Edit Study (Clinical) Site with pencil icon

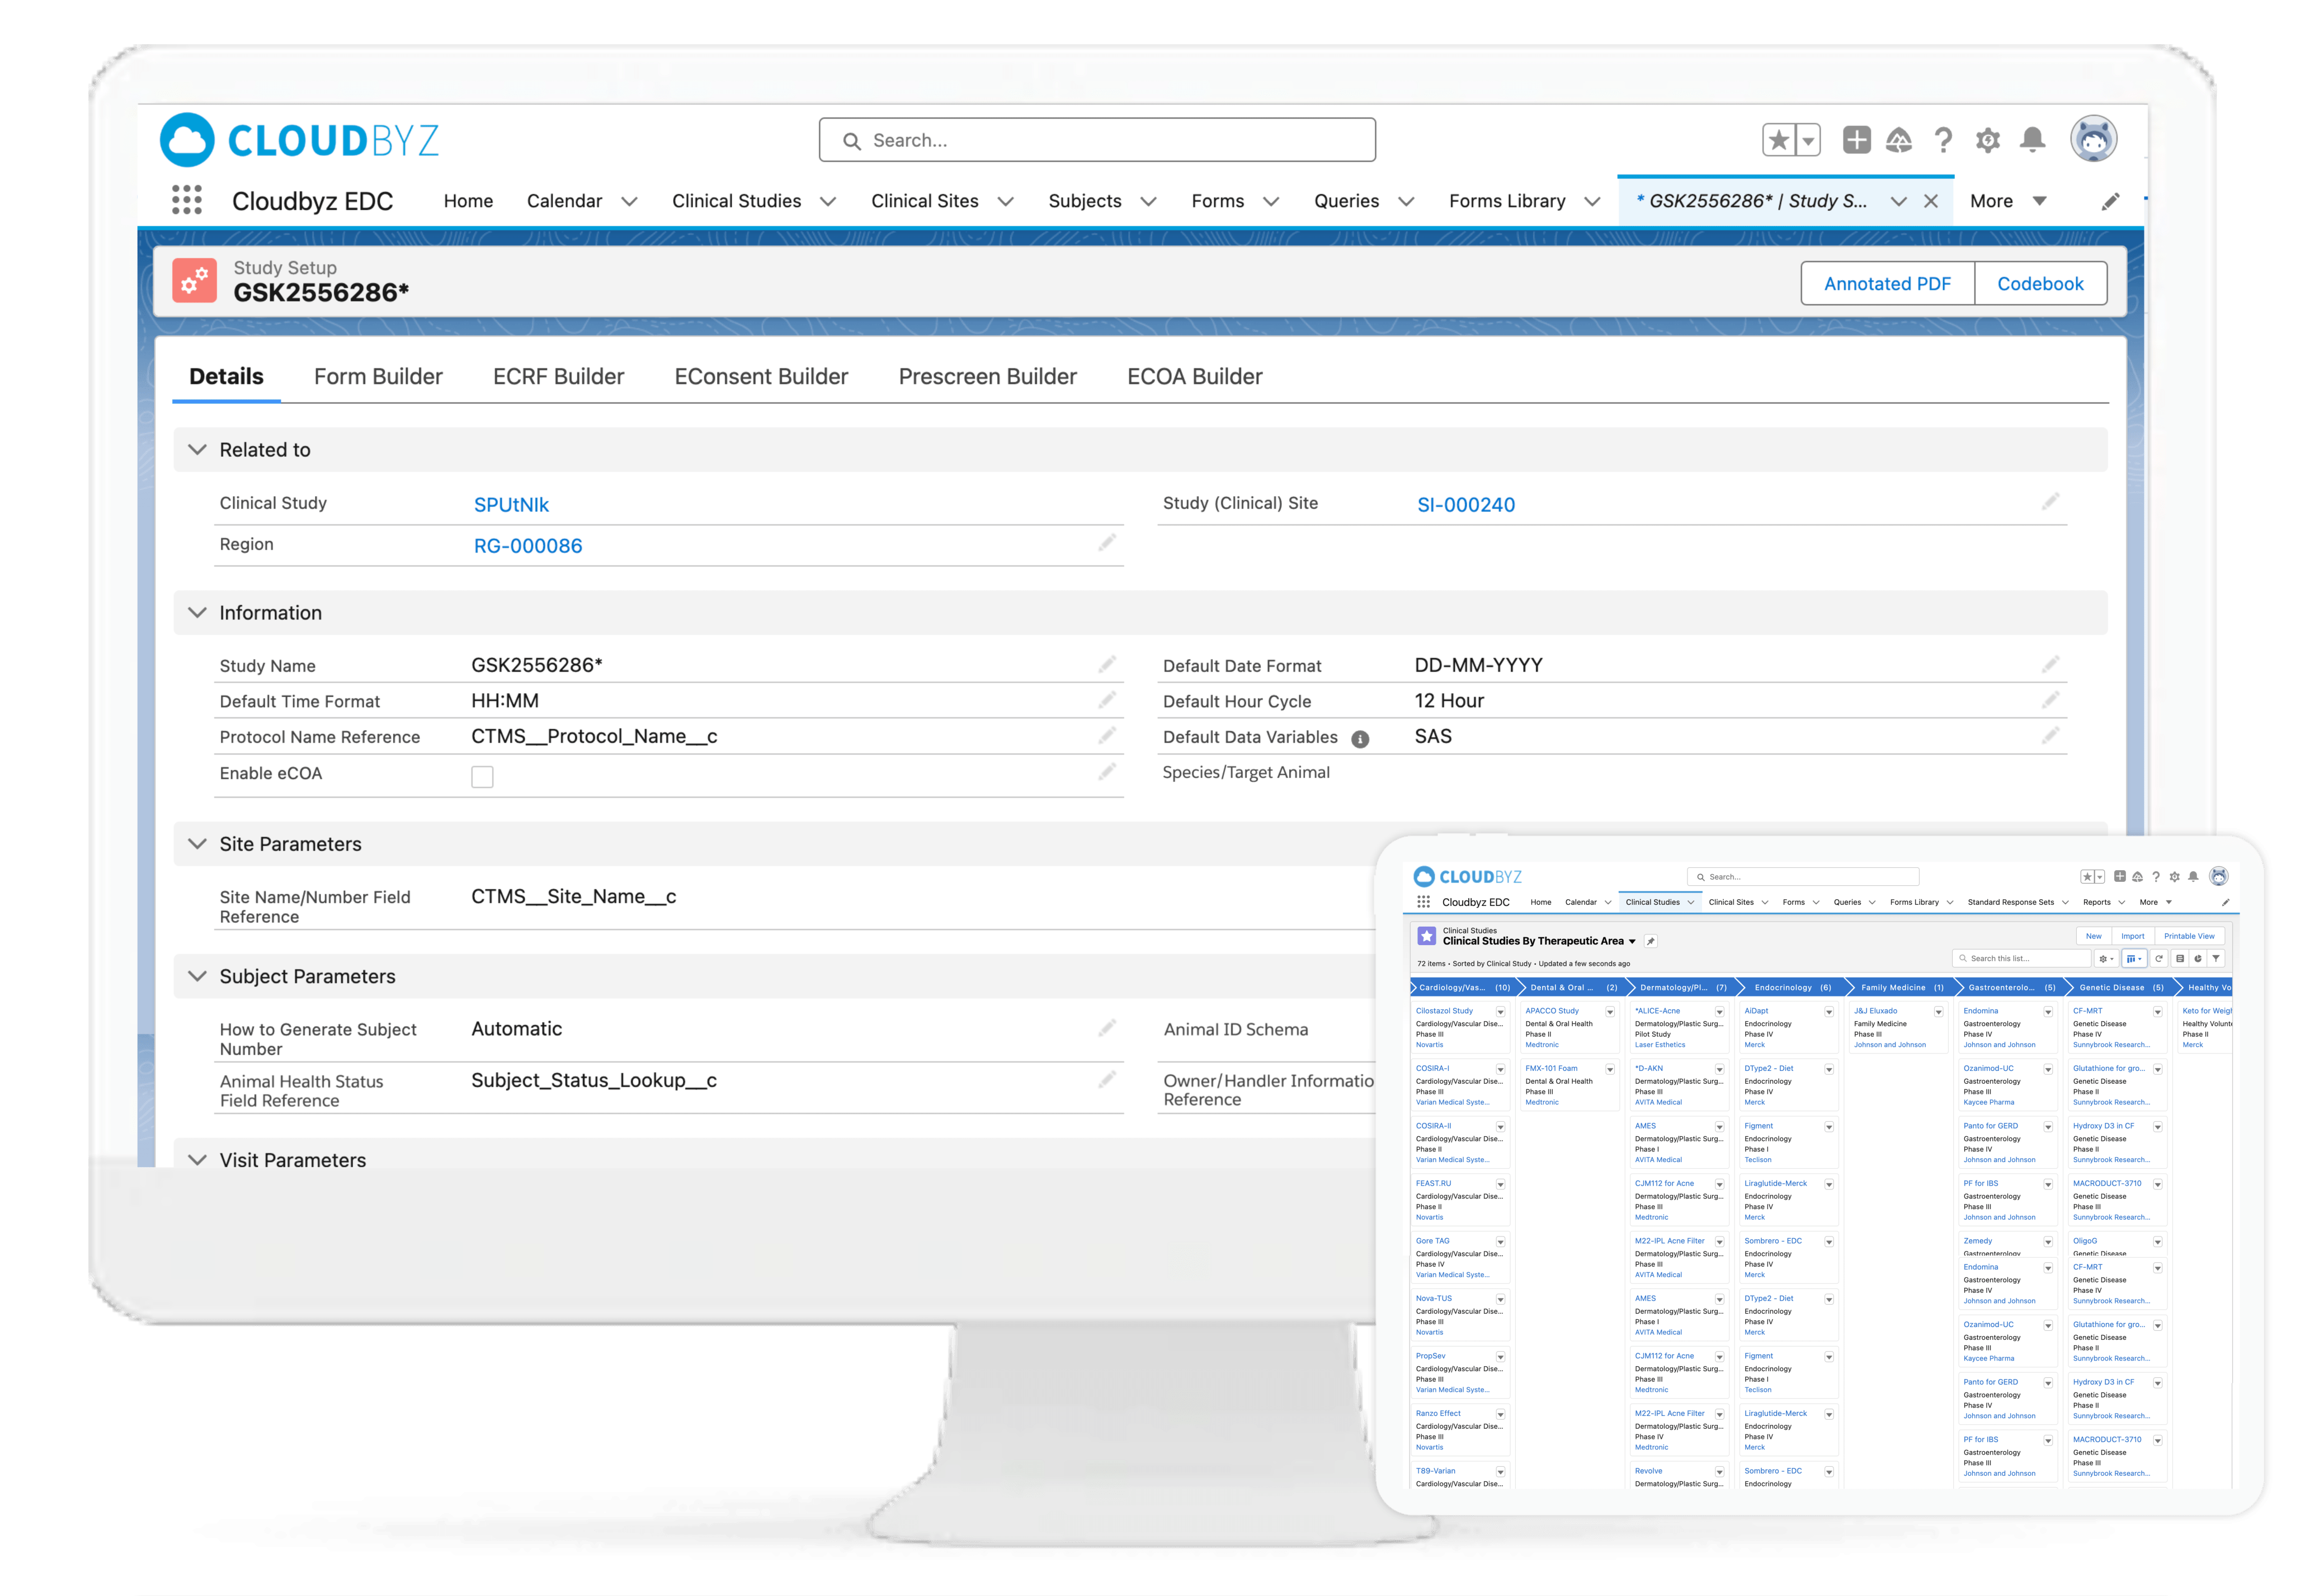2051,501
